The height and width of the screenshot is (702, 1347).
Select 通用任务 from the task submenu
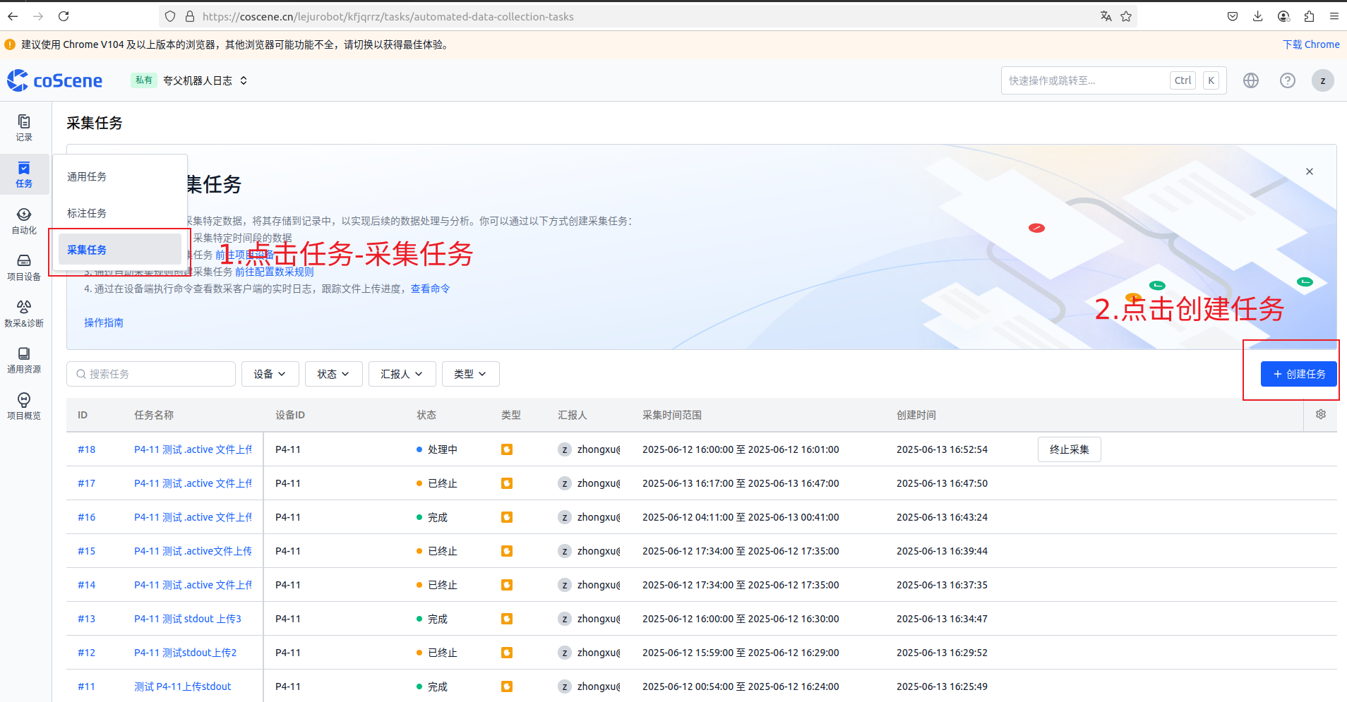pos(87,176)
